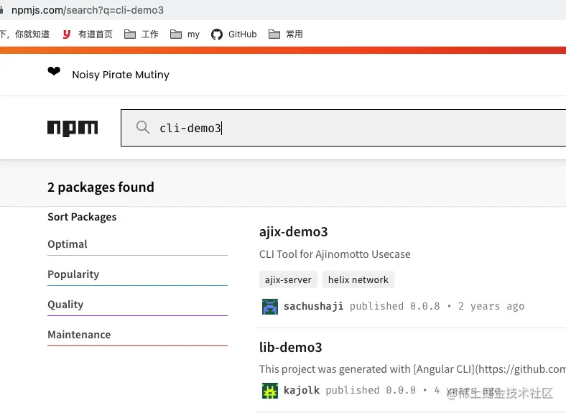Click the 'Sort Packages' heading
The image size is (566, 413).
point(82,217)
